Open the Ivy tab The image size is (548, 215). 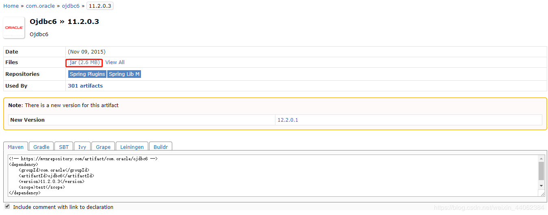click(x=82, y=147)
